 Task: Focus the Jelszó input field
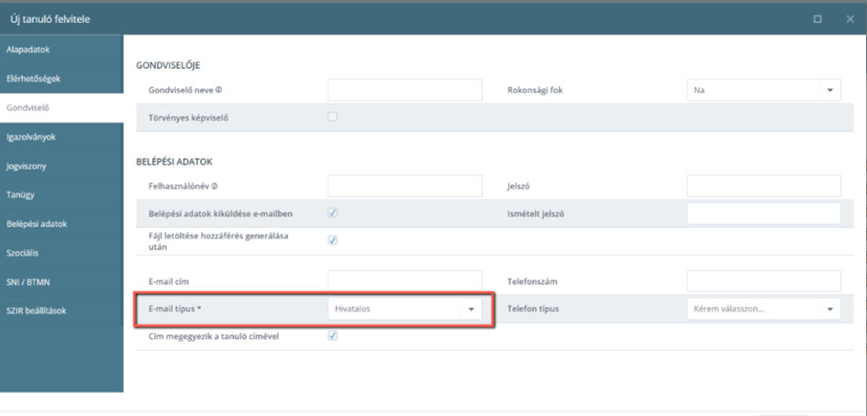pyautogui.click(x=763, y=186)
